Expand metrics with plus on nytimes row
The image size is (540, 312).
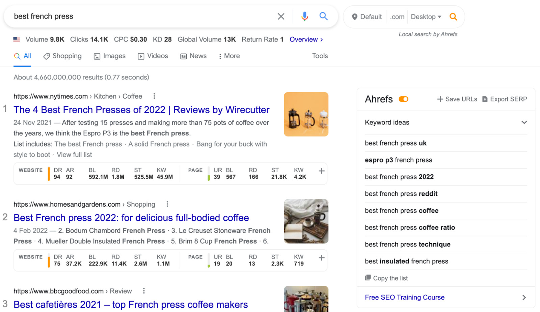click(322, 171)
